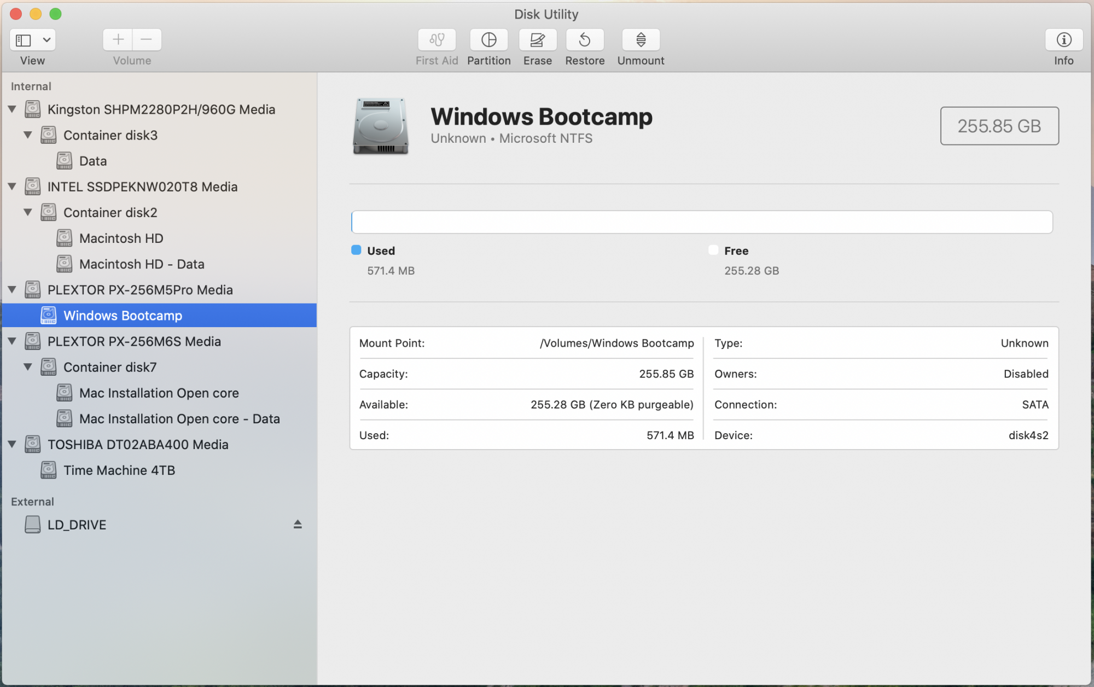Open the Partition pie icon
The height and width of the screenshot is (687, 1094).
coord(488,39)
